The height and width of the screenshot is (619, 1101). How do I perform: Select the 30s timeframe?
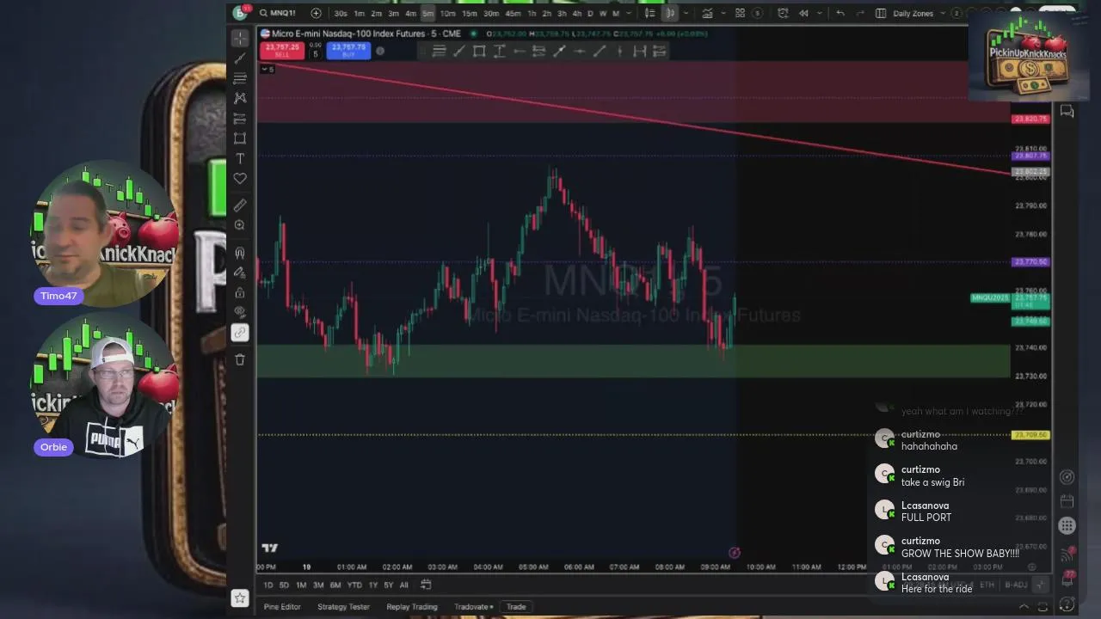(341, 13)
